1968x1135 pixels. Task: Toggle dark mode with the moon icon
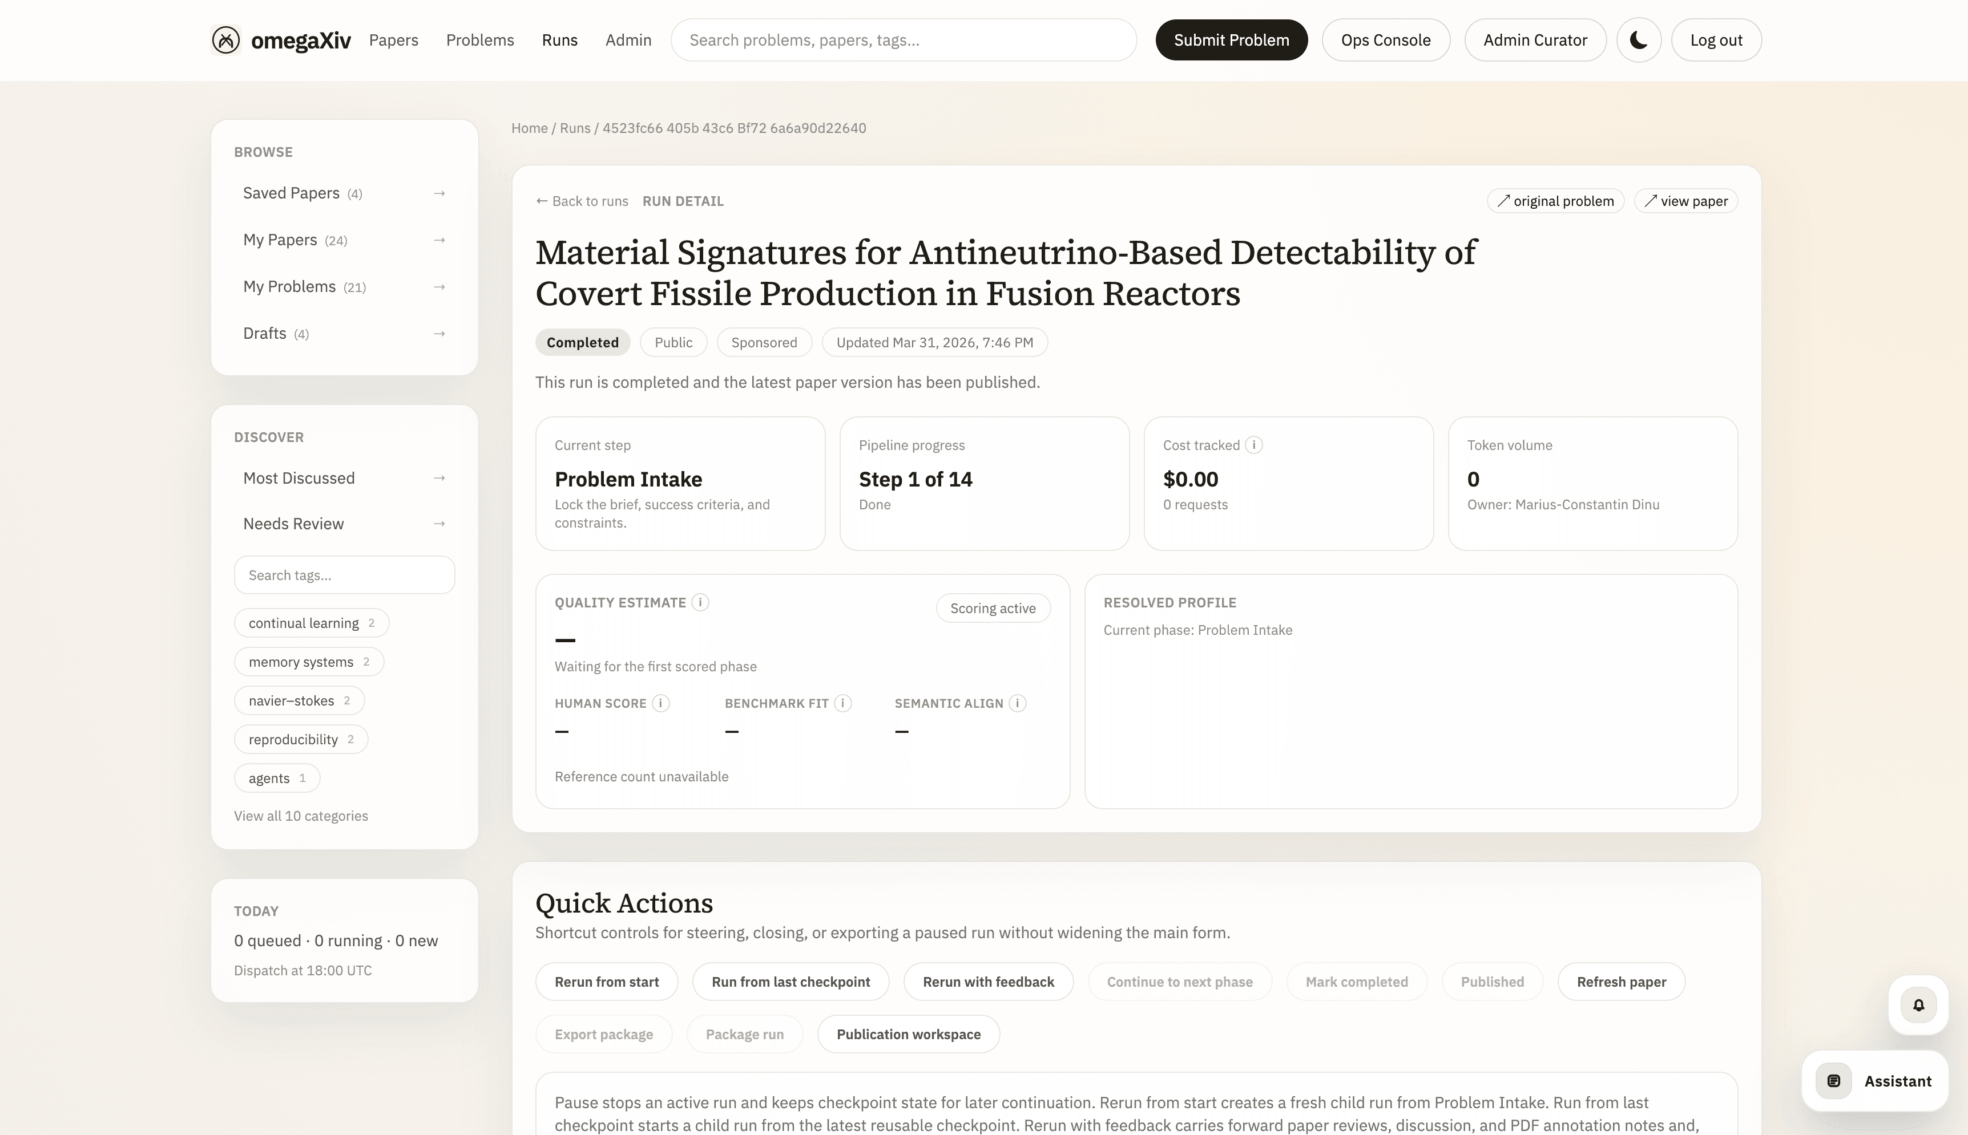tap(1638, 40)
